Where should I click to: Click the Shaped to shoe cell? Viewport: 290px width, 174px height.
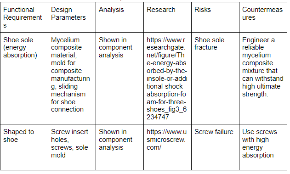pos(24,147)
